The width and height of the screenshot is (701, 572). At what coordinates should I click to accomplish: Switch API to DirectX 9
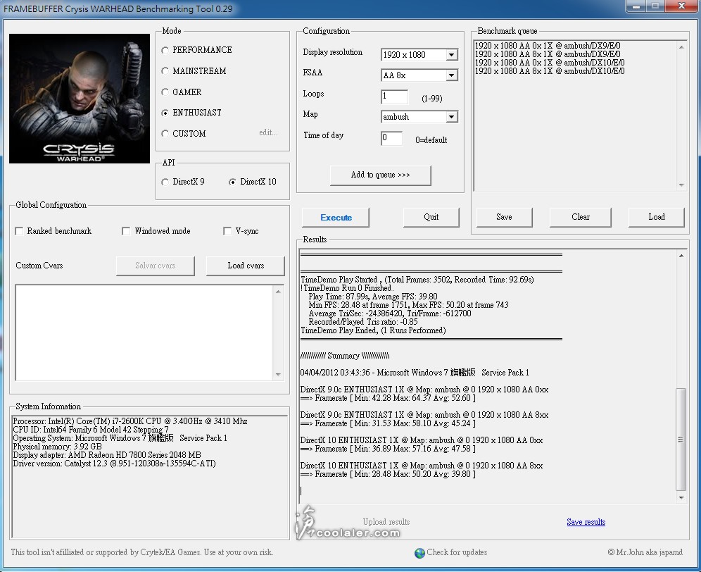(165, 182)
